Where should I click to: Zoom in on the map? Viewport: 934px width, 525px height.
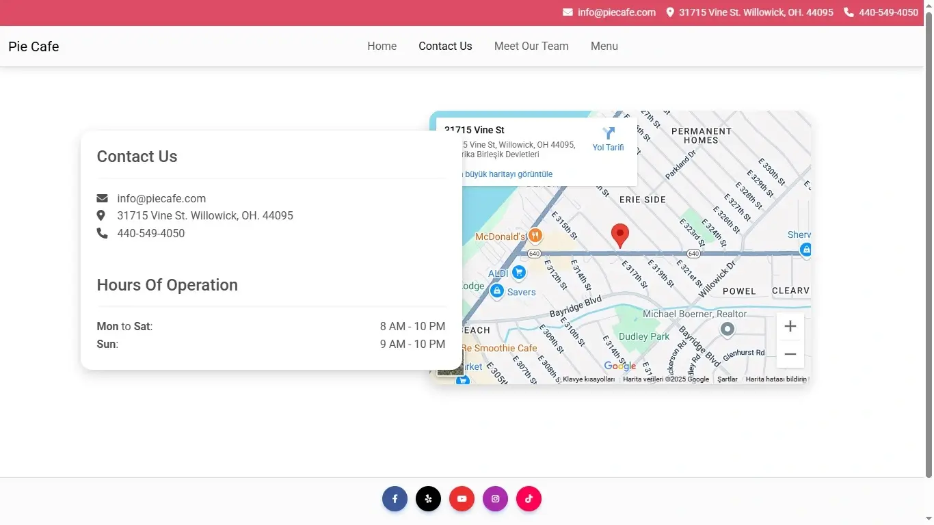click(790, 326)
